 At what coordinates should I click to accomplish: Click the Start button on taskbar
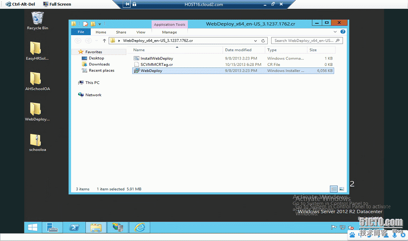click(32, 228)
